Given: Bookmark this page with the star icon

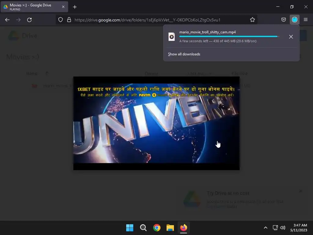Looking at the screenshot, I should click(252, 20).
